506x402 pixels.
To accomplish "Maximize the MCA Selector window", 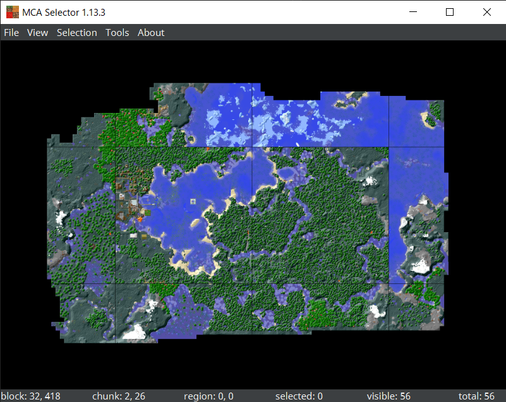I will 450,12.
